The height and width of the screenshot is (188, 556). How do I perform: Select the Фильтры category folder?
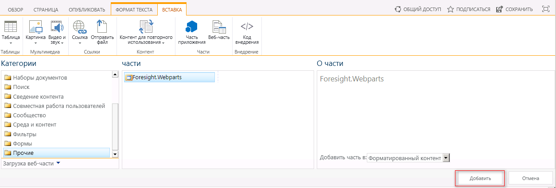tap(25, 134)
